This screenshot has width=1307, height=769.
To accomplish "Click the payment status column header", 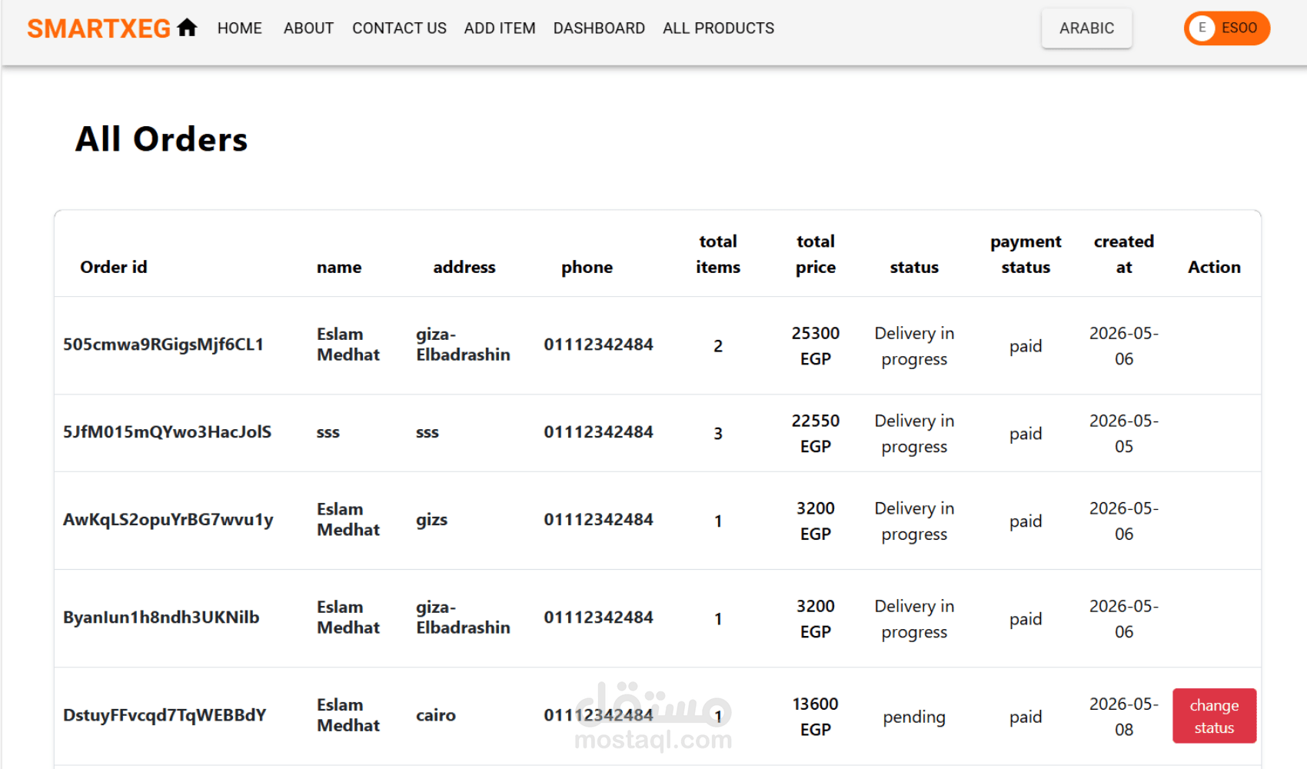I will tap(1026, 254).
